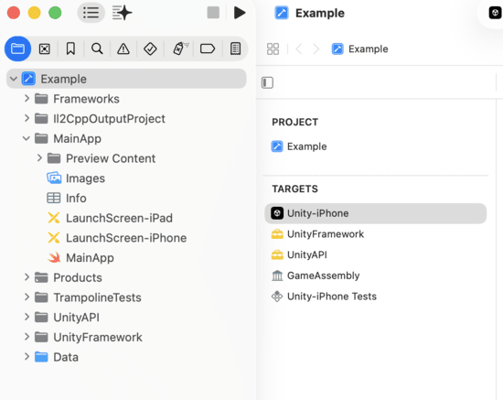Show the Breakpoint navigator
This screenshot has height=400, width=503.
[208, 49]
